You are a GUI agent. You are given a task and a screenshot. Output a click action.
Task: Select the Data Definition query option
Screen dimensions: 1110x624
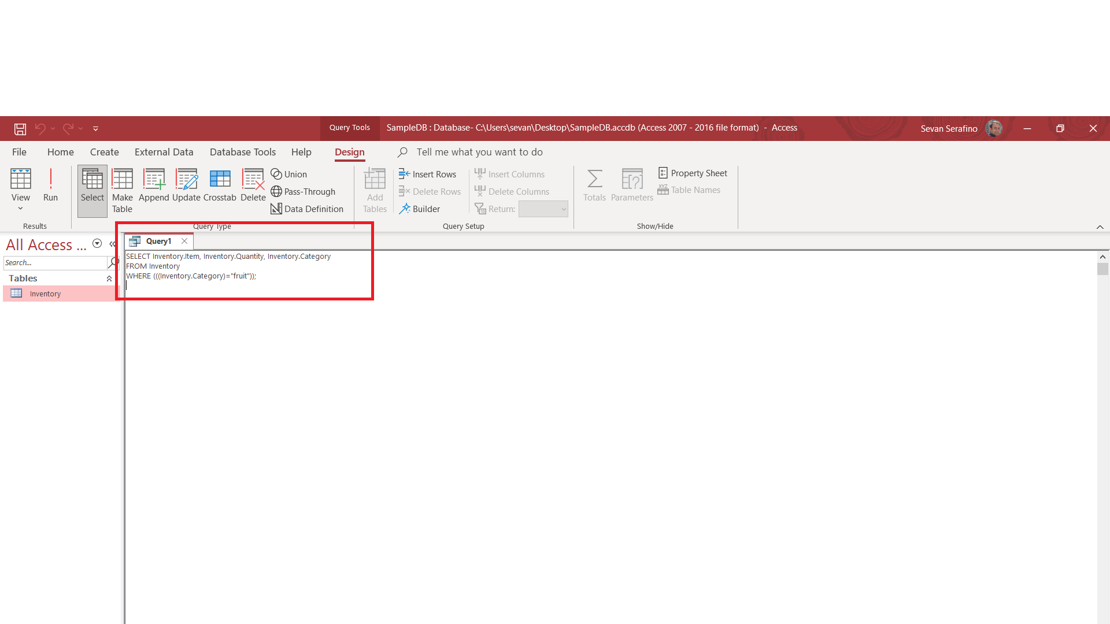coord(307,209)
